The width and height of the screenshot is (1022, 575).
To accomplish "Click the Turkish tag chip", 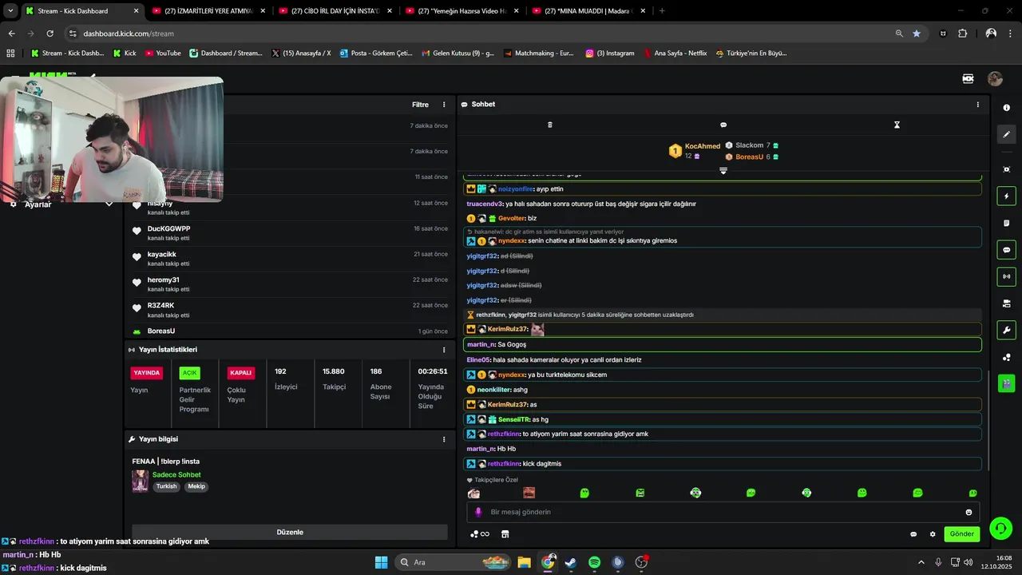I will (166, 486).
